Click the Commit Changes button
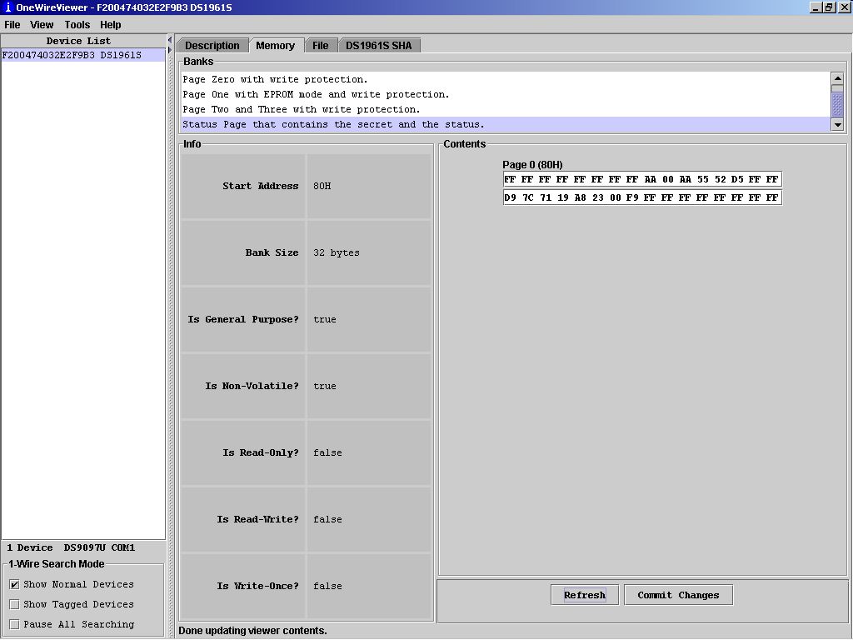The image size is (853, 640). click(678, 595)
